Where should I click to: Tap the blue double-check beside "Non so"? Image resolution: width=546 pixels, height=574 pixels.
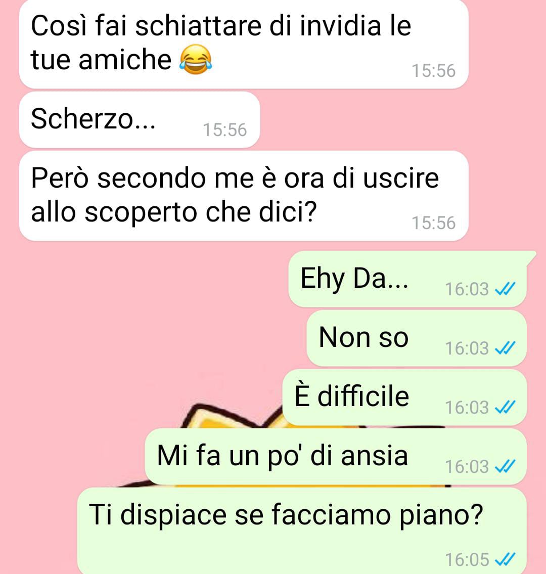505,348
